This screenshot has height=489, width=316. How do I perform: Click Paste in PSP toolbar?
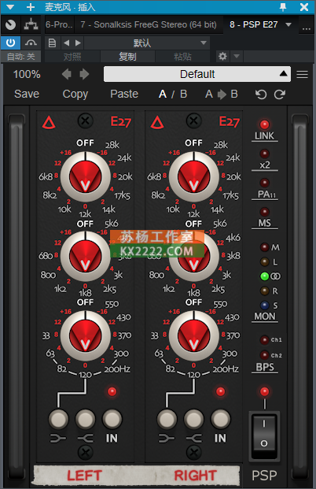click(124, 94)
